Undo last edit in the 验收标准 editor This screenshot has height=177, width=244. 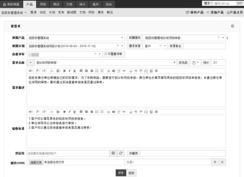click(136, 112)
